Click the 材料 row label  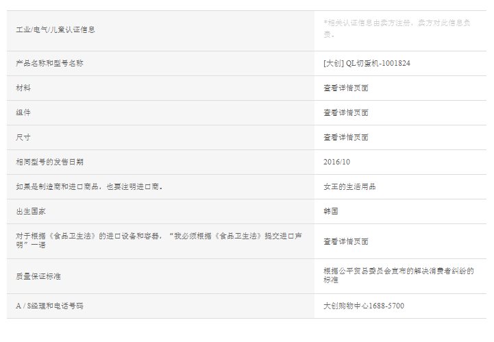pyautogui.click(x=23, y=88)
